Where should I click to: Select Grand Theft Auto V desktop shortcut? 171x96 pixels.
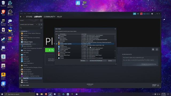84,4
